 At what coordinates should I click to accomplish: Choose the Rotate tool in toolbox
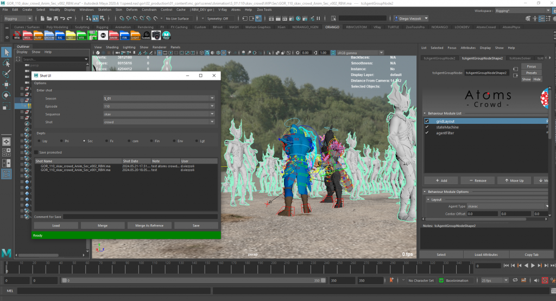point(7,95)
